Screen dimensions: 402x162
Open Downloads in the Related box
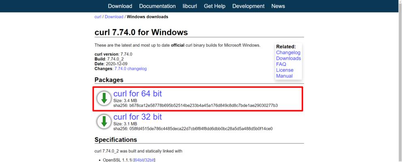pyautogui.click(x=289, y=58)
